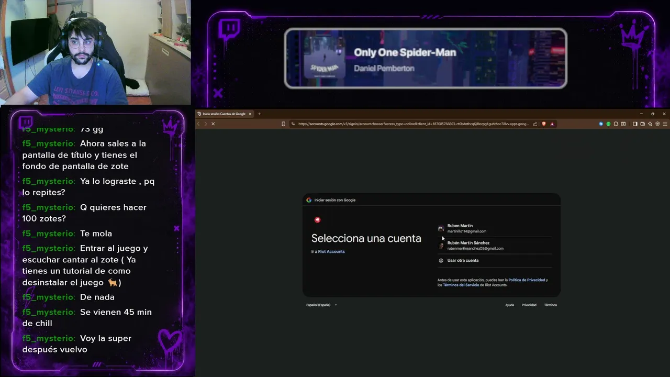This screenshot has width=670, height=377.
Task: Click the 'Q quieres hacer 100 zotes?' message
Action: coord(84,213)
